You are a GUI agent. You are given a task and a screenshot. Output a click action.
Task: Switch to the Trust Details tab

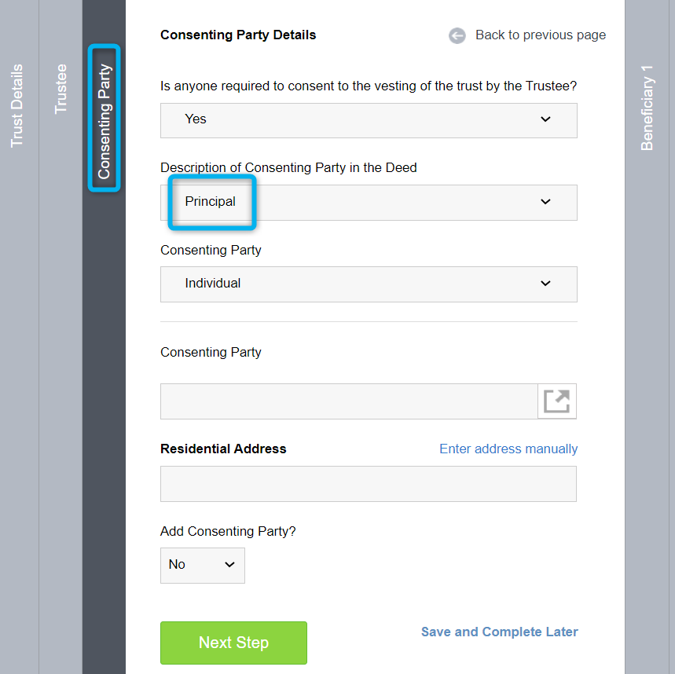tap(17, 106)
